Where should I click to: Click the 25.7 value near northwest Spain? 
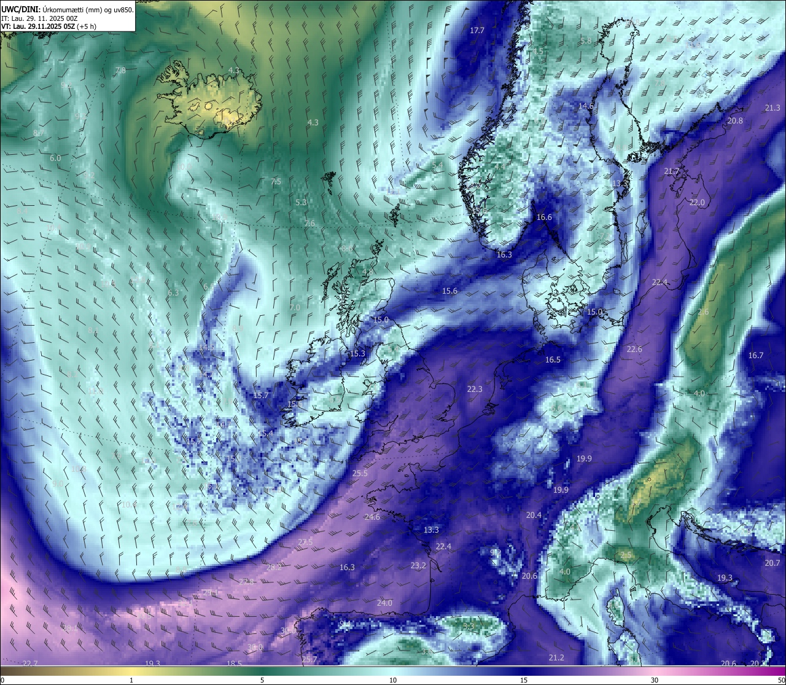(x=310, y=660)
